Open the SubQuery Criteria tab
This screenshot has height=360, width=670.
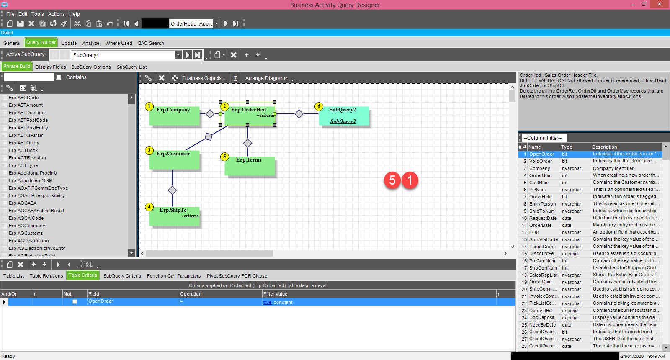pos(122,276)
